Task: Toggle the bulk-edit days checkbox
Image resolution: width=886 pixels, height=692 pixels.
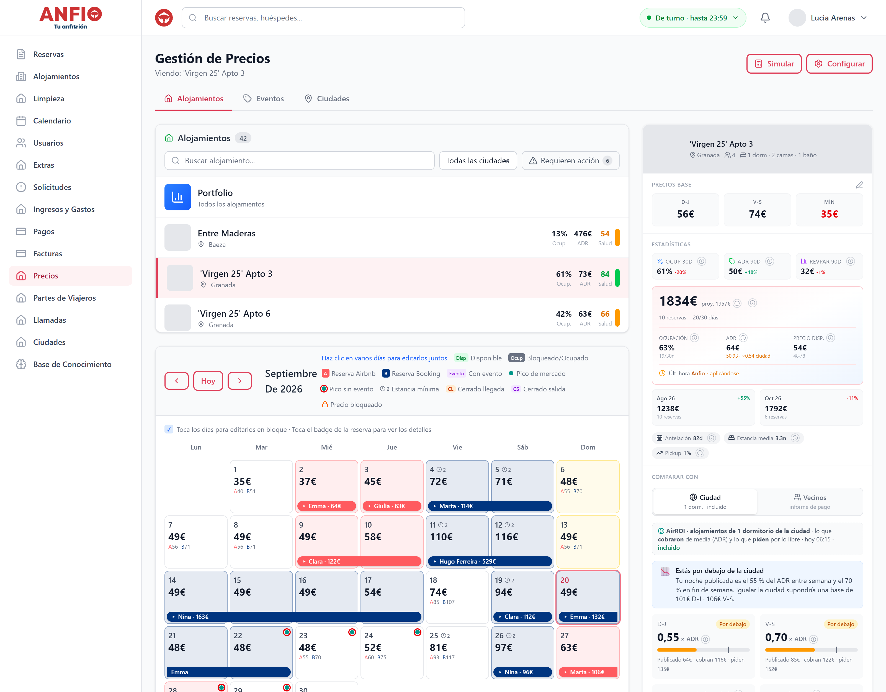Action: coord(169,429)
